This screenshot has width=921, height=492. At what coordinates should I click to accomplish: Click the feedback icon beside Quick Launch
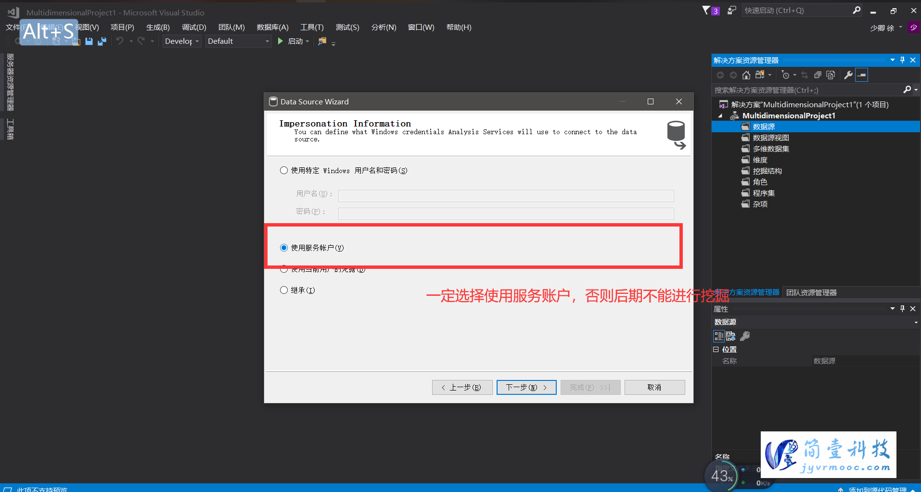(x=731, y=10)
